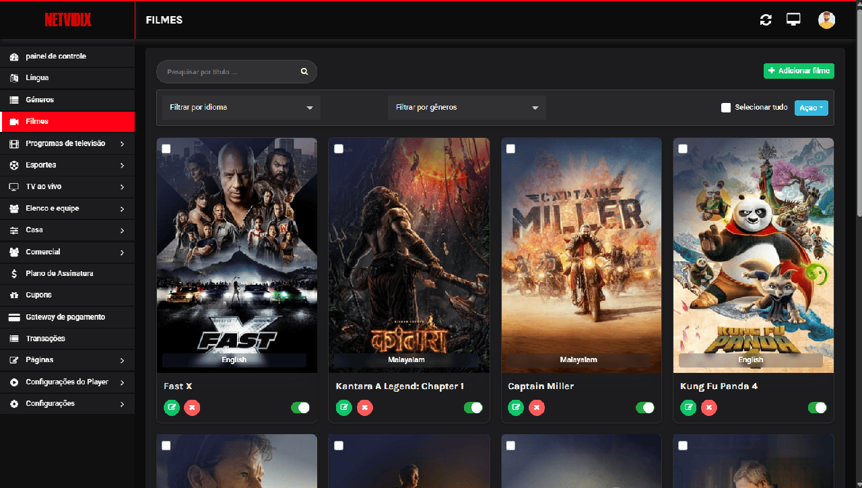Screen dimensions: 862x488
Task: Click the Adicionar filme button
Action: [799, 70]
